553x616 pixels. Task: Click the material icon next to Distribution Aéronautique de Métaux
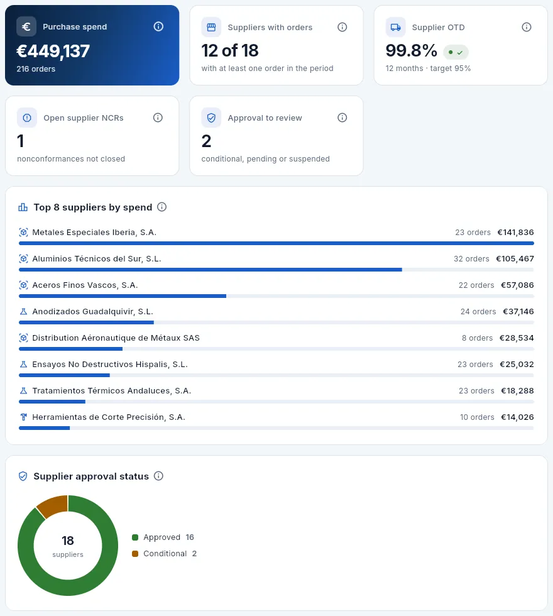24,338
